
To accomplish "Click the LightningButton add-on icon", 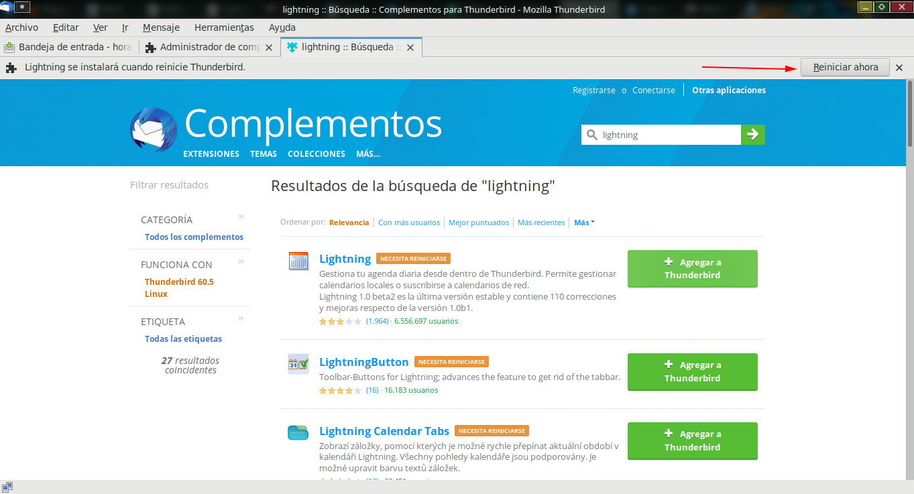I will click(x=298, y=364).
